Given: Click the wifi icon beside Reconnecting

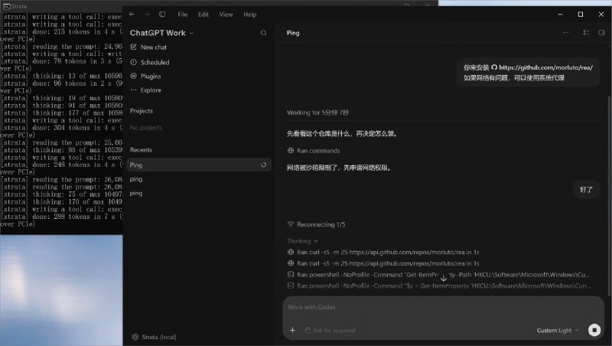Looking at the screenshot, I should 291,224.
